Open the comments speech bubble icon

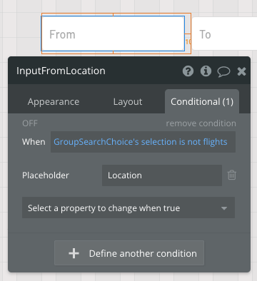click(x=223, y=71)
